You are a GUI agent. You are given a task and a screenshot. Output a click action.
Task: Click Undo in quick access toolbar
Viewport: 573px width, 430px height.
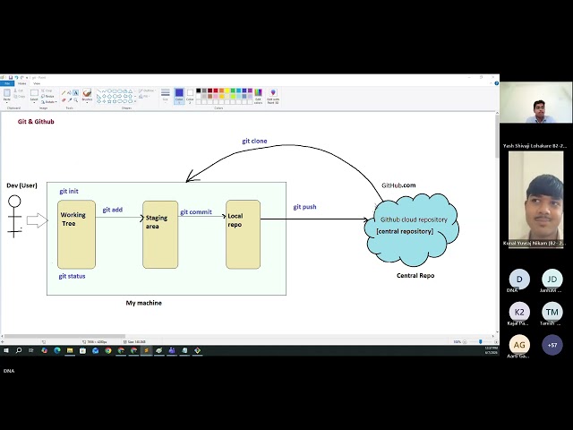click(x=16, y=77)
